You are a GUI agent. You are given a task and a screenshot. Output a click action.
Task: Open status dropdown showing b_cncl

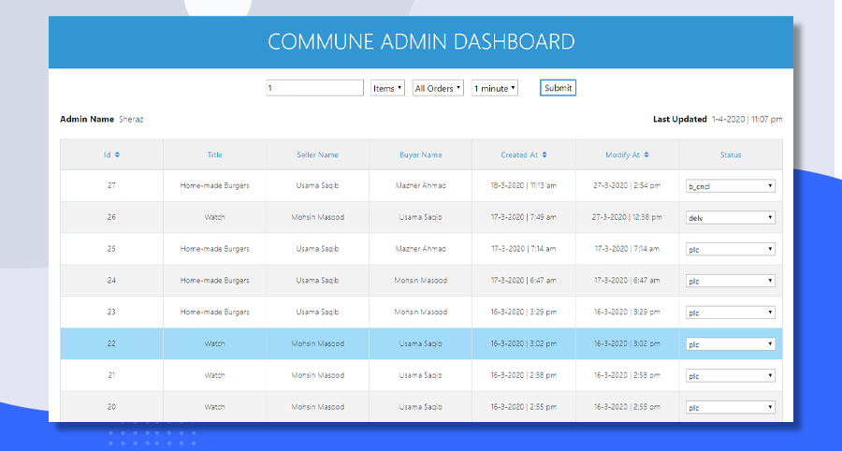731,186
